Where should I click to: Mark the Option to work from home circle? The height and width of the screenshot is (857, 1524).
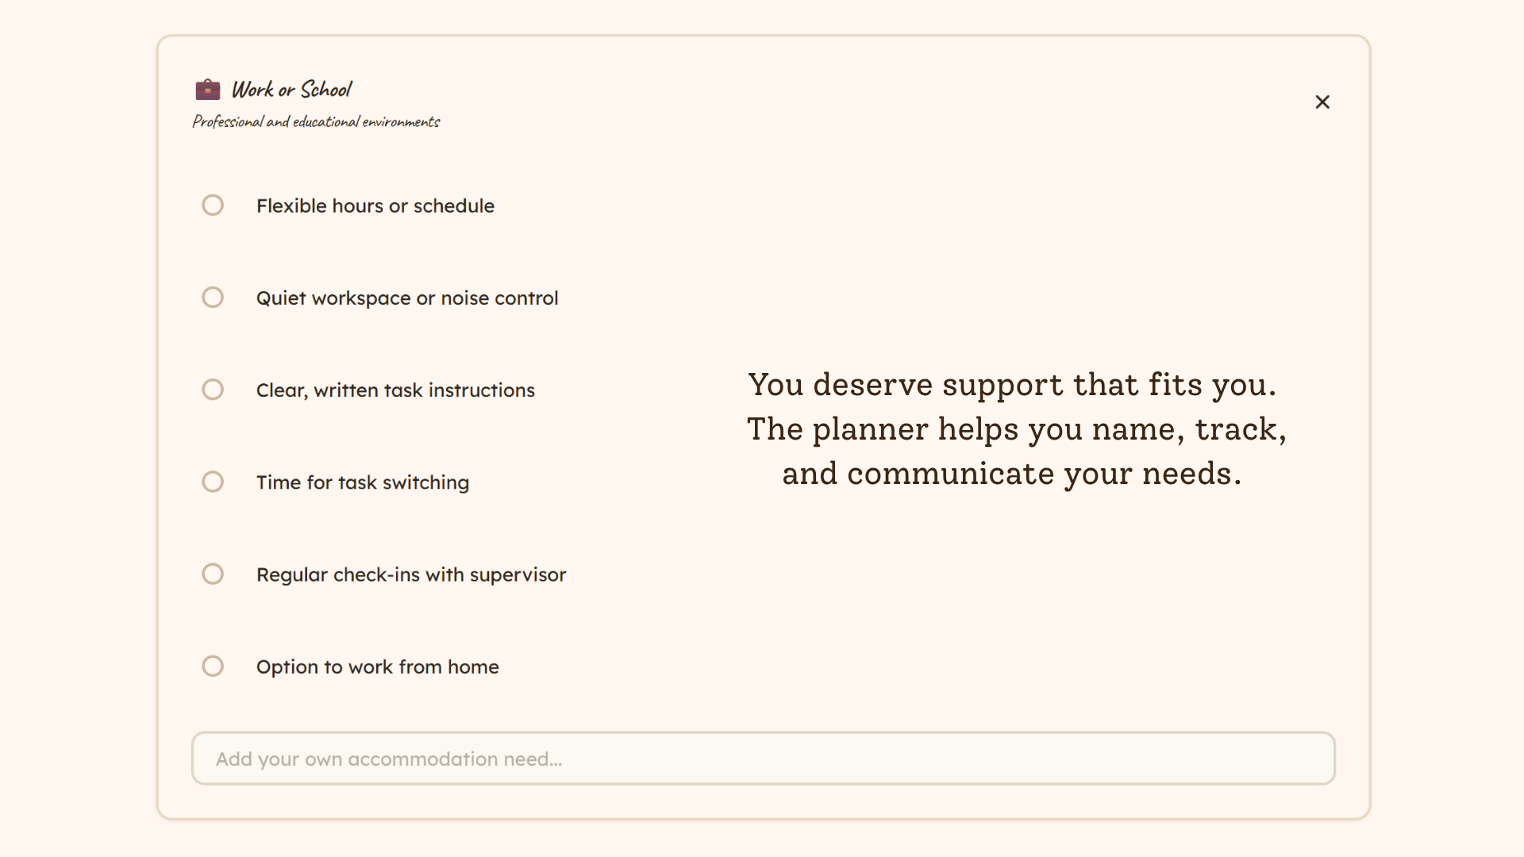(x=213, y=666)
